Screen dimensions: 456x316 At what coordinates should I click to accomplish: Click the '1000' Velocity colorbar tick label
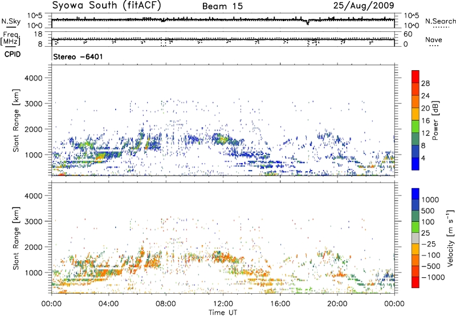(x=430, y=200)
